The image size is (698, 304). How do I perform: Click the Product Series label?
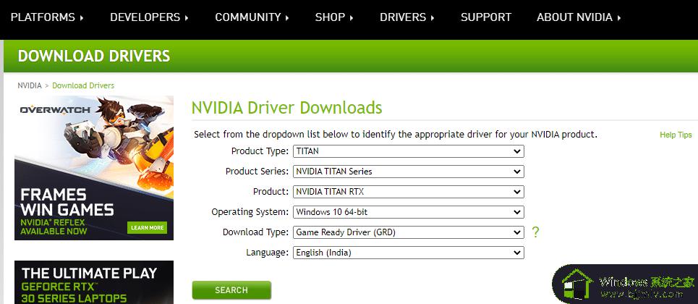(258, 171)
